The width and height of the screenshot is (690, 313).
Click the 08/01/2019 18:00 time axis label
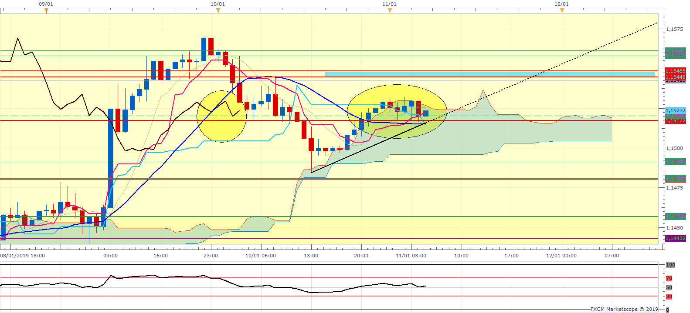pos(23,256)
